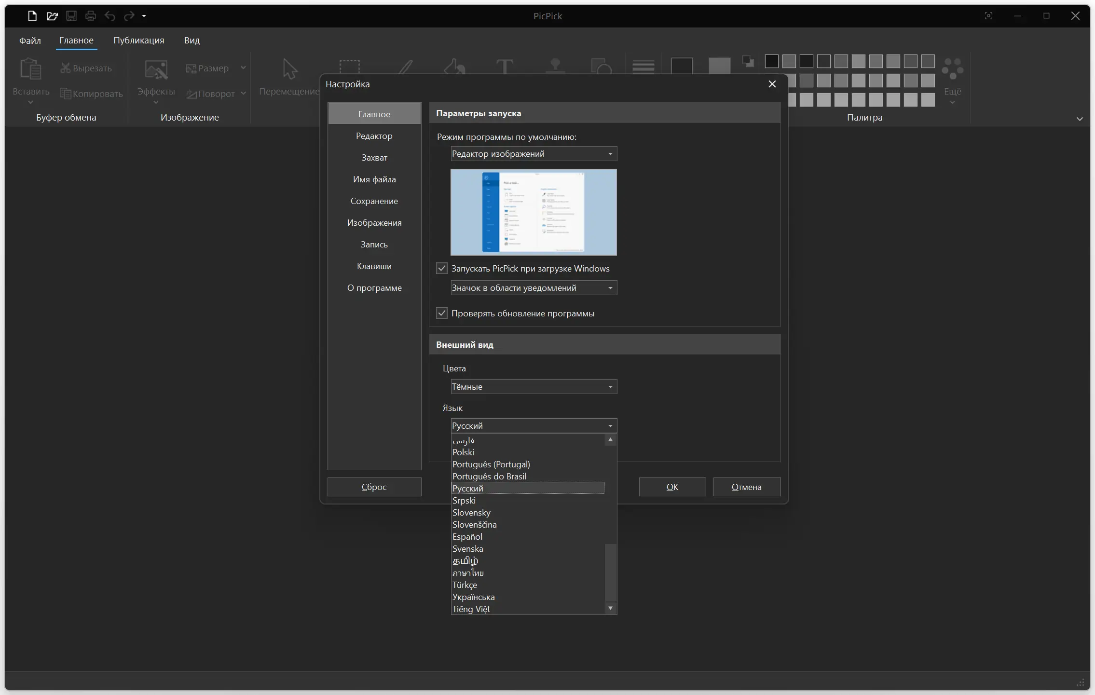1095x695 pixels.
Task: Click the Open folder icon
Action: (52, 16)
